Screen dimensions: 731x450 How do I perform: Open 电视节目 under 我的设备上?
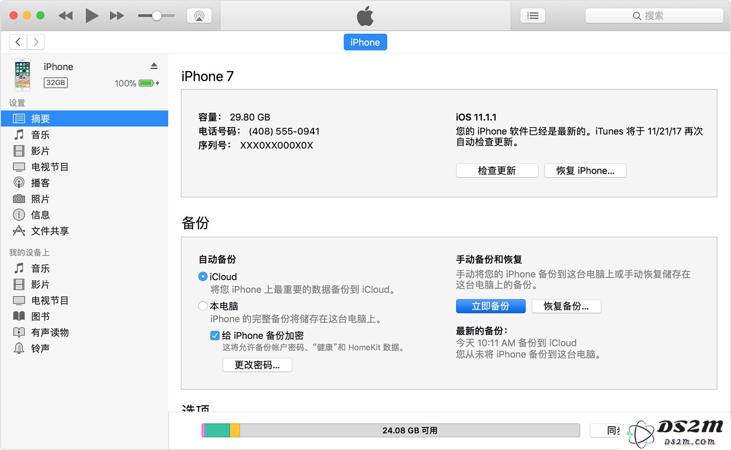84,300
